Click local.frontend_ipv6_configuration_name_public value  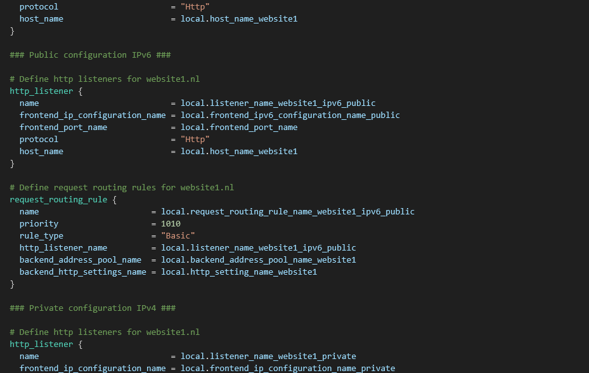pyautogui.click(x=290, y=115)
